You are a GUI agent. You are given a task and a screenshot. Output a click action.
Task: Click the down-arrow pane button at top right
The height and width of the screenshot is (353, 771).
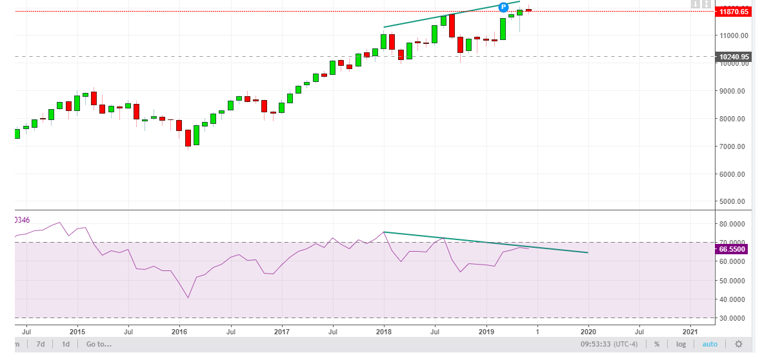pyautogui.click(x=695, y=4)
